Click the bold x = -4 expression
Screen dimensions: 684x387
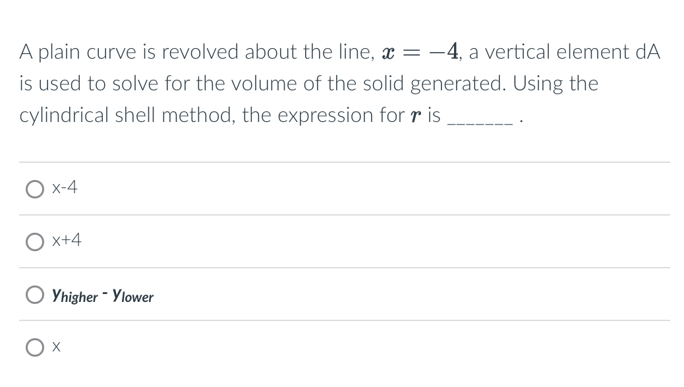pos(418,51)
